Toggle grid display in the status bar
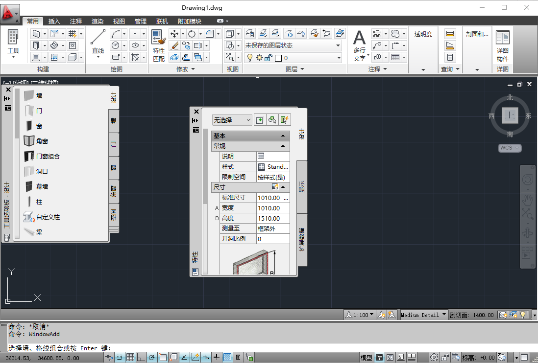 130,357
